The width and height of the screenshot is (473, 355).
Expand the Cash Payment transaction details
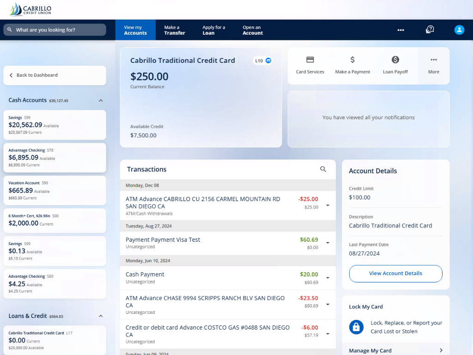coord(328,278)
